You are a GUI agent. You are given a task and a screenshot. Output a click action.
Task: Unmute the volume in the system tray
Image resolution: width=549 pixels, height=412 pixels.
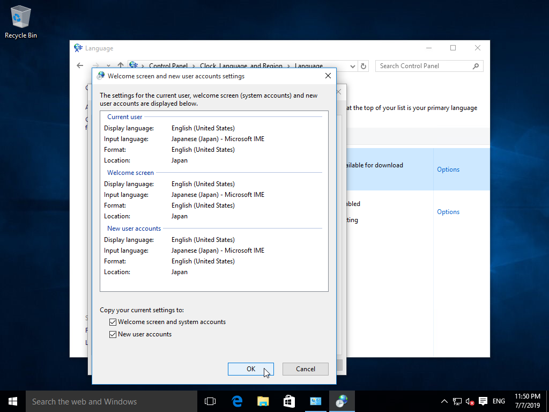coord(470,401)
